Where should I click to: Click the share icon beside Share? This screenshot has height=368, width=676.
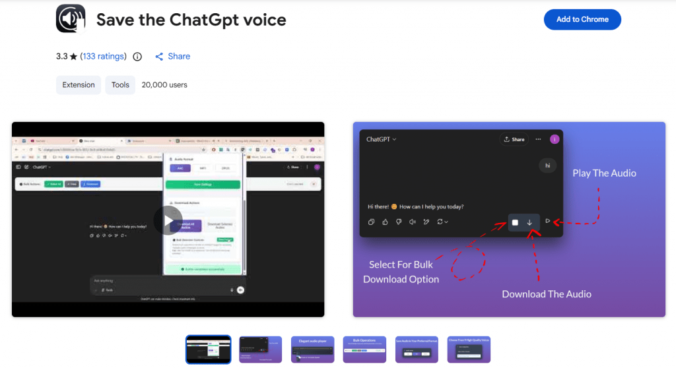coord(159,57)
